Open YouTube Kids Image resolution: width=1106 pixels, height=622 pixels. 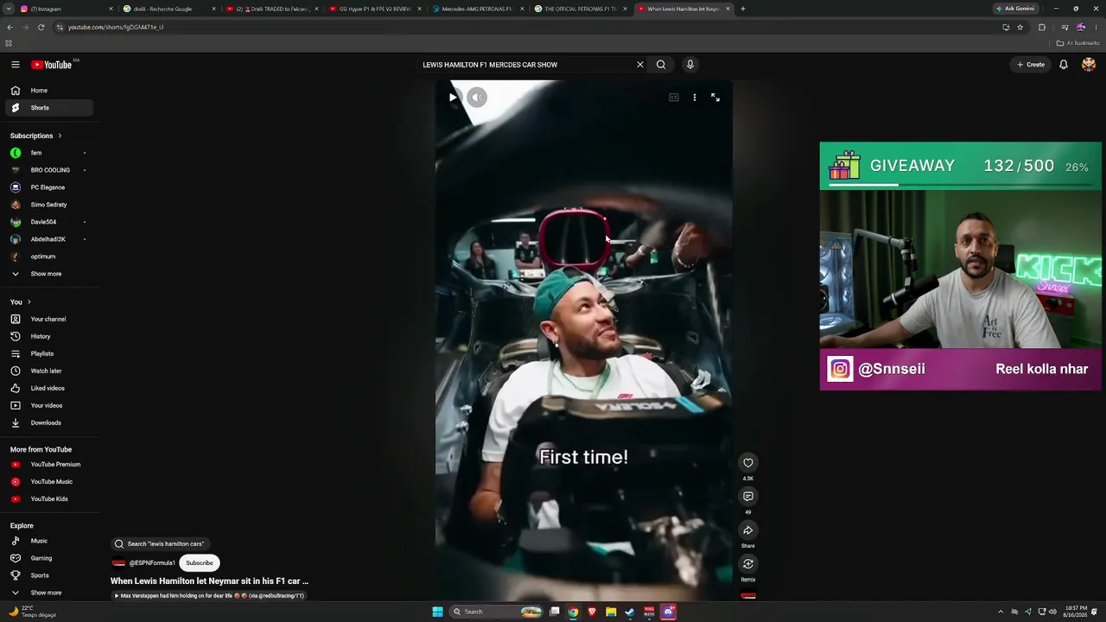coord(48,499)
